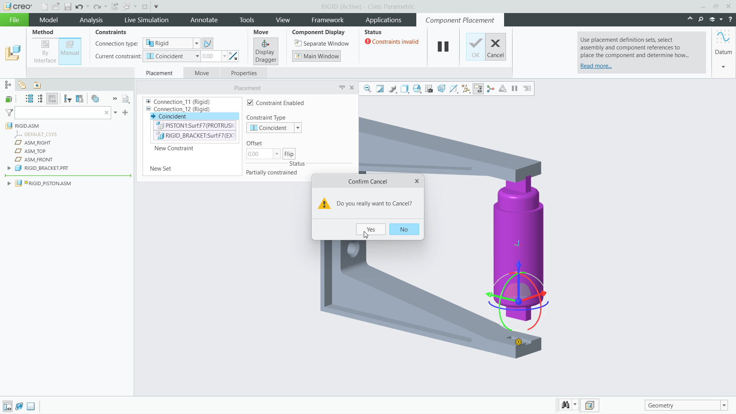Click the model tree settings gear icon
This screenshot has width=736, height=414.
(x=95, y=99)
